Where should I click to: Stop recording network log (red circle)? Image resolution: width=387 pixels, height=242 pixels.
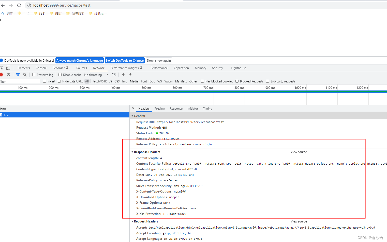[x=2, y=75]
